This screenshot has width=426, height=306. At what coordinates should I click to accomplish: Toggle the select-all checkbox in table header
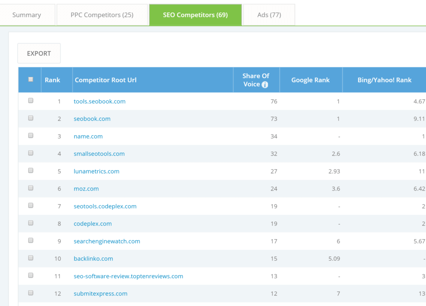tap(31, 79)
